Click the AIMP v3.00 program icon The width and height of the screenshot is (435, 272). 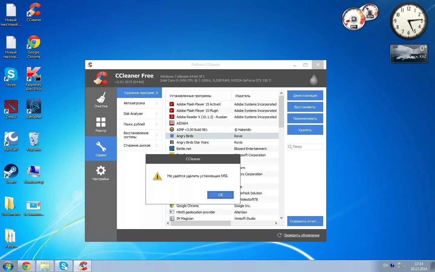(172, 130)
